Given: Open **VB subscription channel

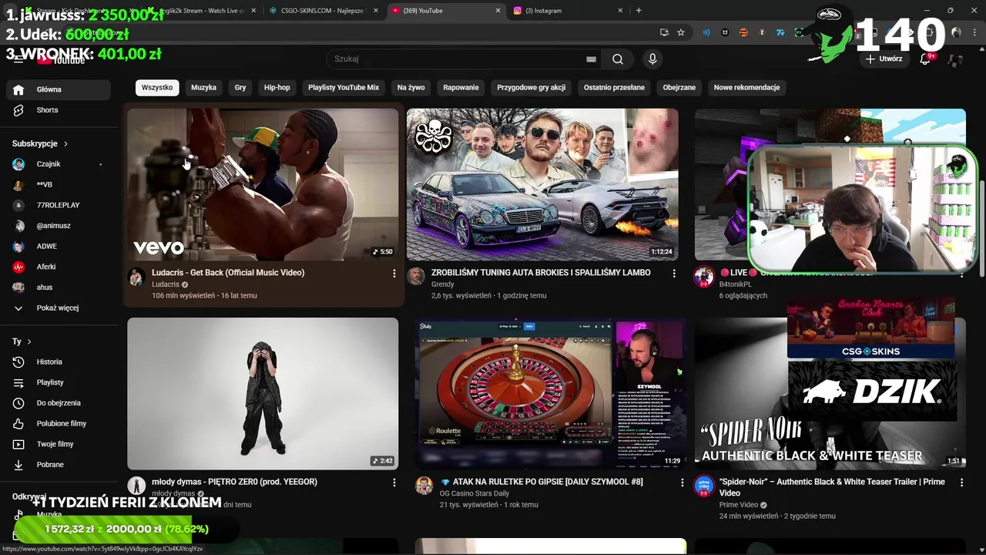Looking at the screenshot, I should (x=59, y=185).
